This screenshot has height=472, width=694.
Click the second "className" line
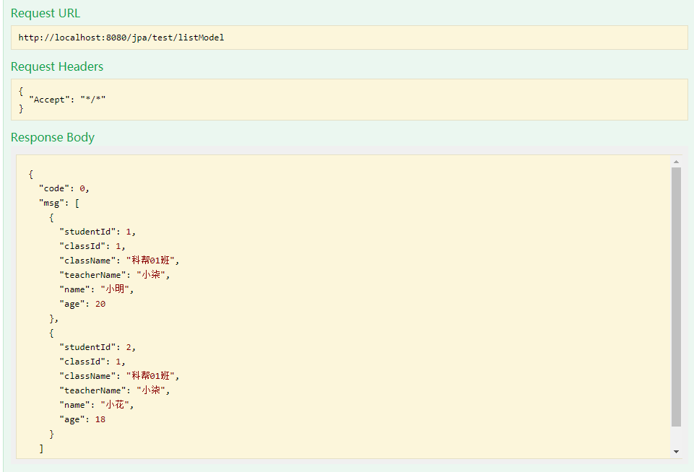pyautogui.click(x=118, y=376)
